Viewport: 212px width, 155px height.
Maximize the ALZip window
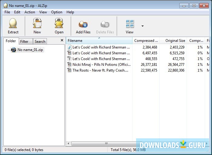[x=194, y=6]
